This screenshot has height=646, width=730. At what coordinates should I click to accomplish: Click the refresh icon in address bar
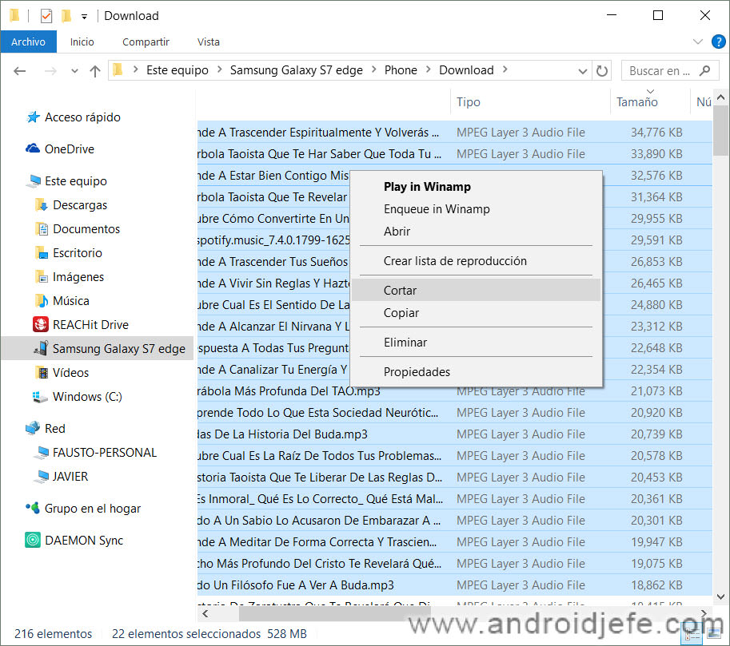tap(602, 70)
